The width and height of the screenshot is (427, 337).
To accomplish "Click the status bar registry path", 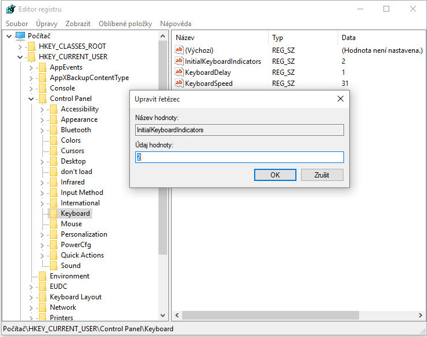I will (x=88, y=329).
